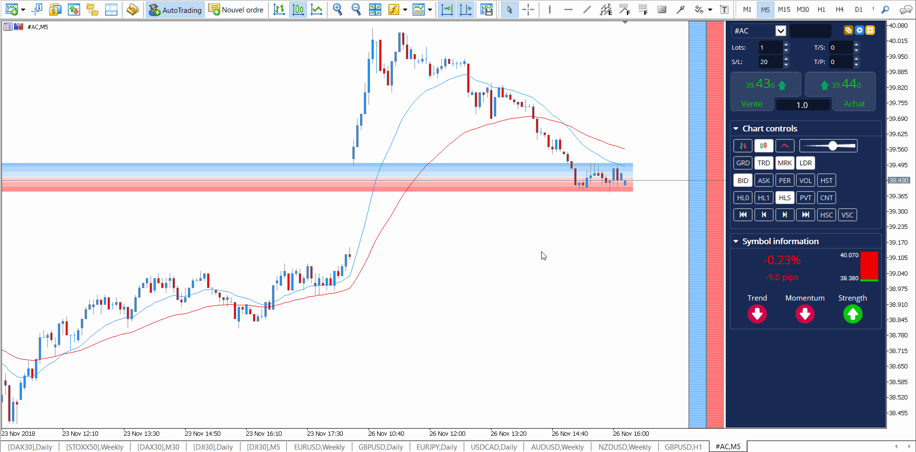This screenshot has width=916, height=452.
Task: Open the arrows objects dropdown arrow
Action: 710,10
